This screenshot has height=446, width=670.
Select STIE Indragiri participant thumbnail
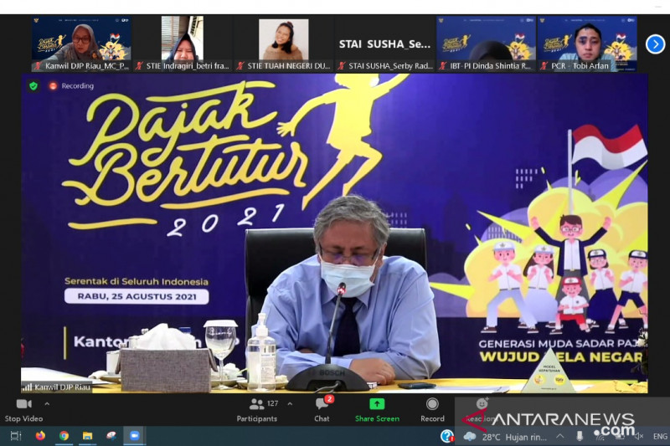(183, 44)
